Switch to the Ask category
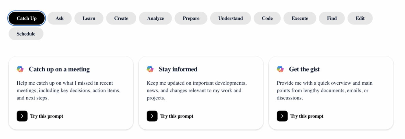This screenshot has height=139, width=405. coord(60,18)
